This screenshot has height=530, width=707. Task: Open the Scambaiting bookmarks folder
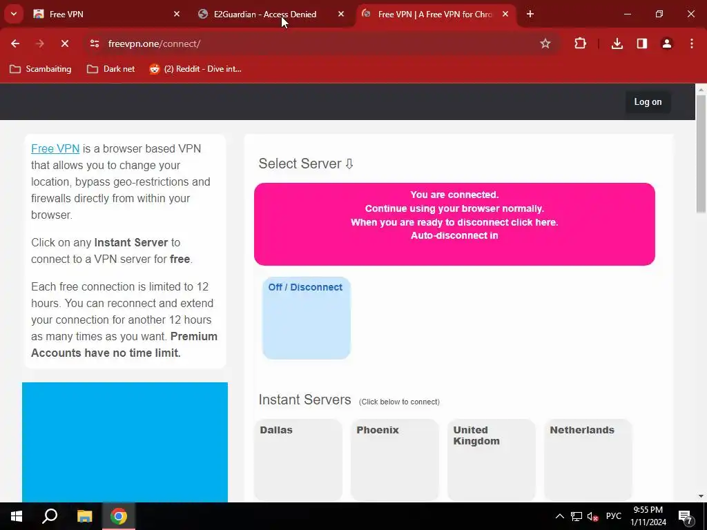point(41,69)
